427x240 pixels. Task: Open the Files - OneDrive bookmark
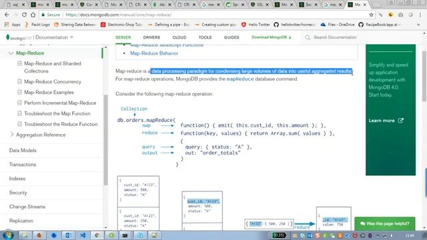tap(338, 25)
